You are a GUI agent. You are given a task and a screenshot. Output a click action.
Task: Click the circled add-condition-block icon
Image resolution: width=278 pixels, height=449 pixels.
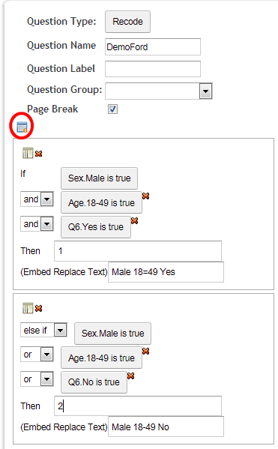[22, 127]
